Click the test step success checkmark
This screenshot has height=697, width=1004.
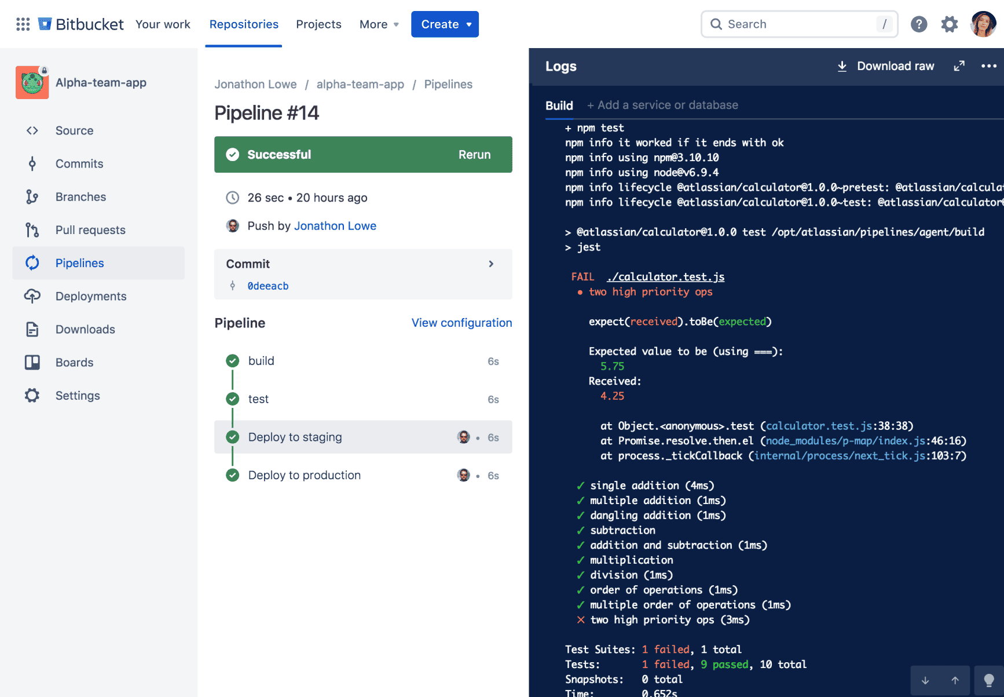tap(233, 399)
